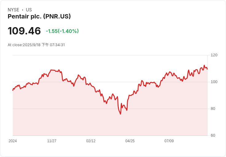Click the At close timestamp text
226x157 pixels.
(36, 45)
